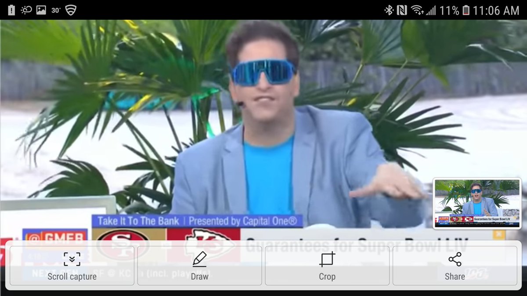Tap the 11:06 AM clock

pos(496,10)
